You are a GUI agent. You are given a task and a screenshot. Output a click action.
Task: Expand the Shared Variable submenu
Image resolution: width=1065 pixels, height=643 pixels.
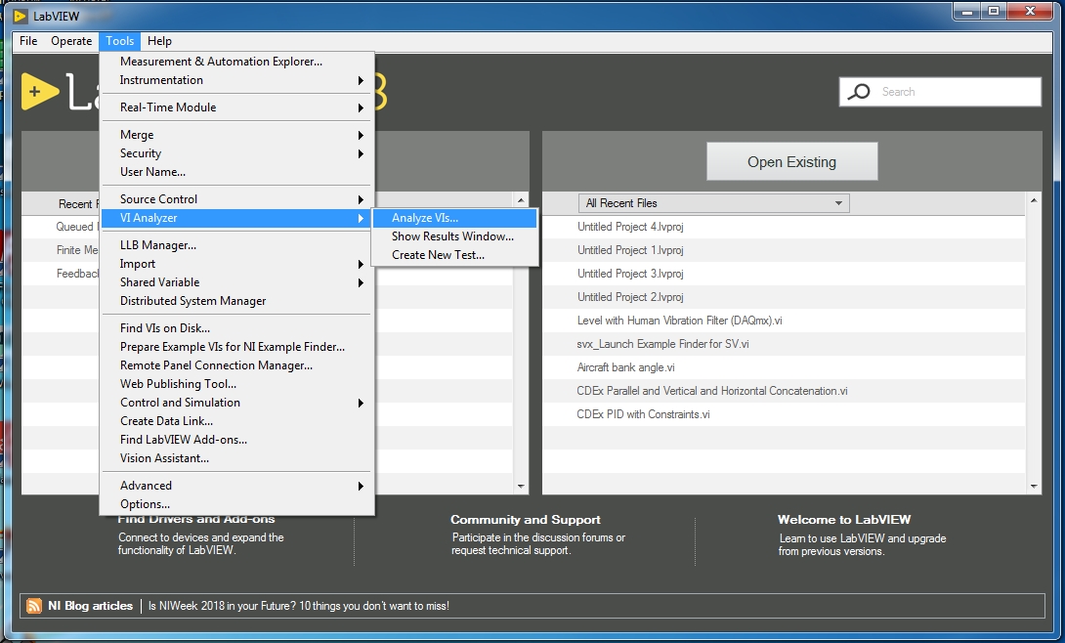236,282
